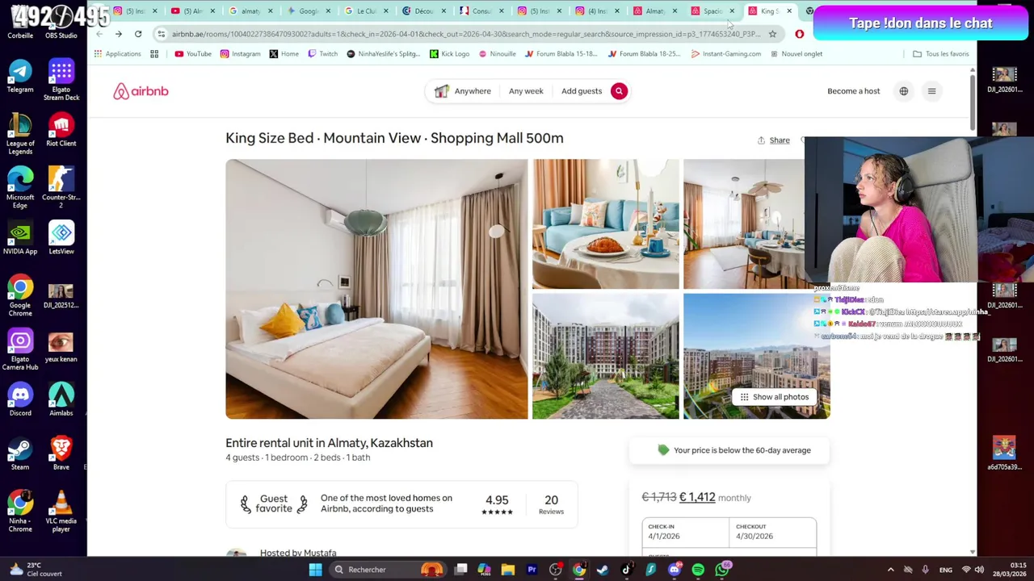Click the 20 Reviews count

pyautogui.click(x=551, y=504)
